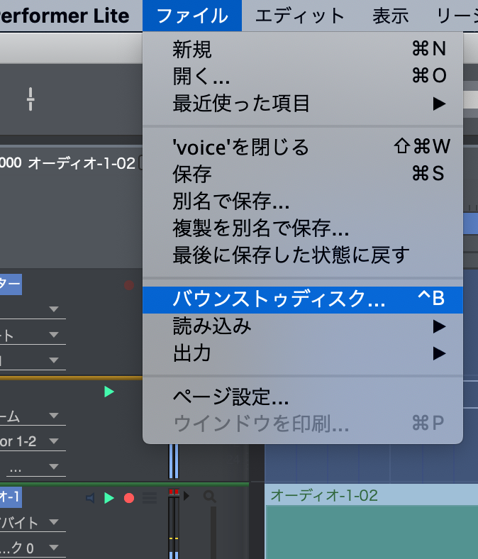Open the 'or 1-2' output dropdown
478x559 pixels.
[33, 442]
